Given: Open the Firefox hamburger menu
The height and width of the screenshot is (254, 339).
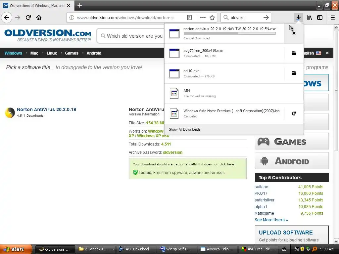Looking at the screenshot, I should [x=333, y=18].
